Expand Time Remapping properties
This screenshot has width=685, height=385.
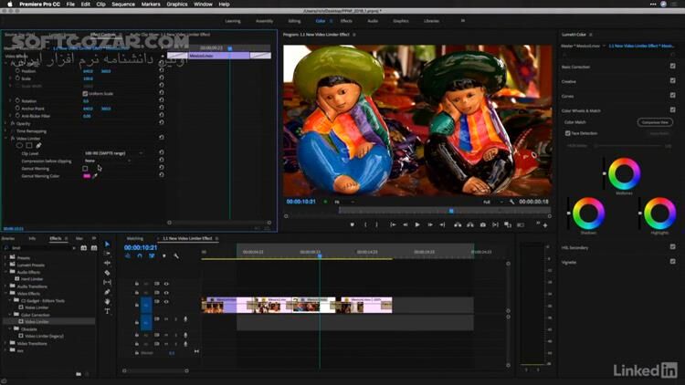[5, 131]
